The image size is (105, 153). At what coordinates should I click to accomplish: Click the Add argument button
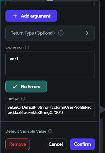31,16
